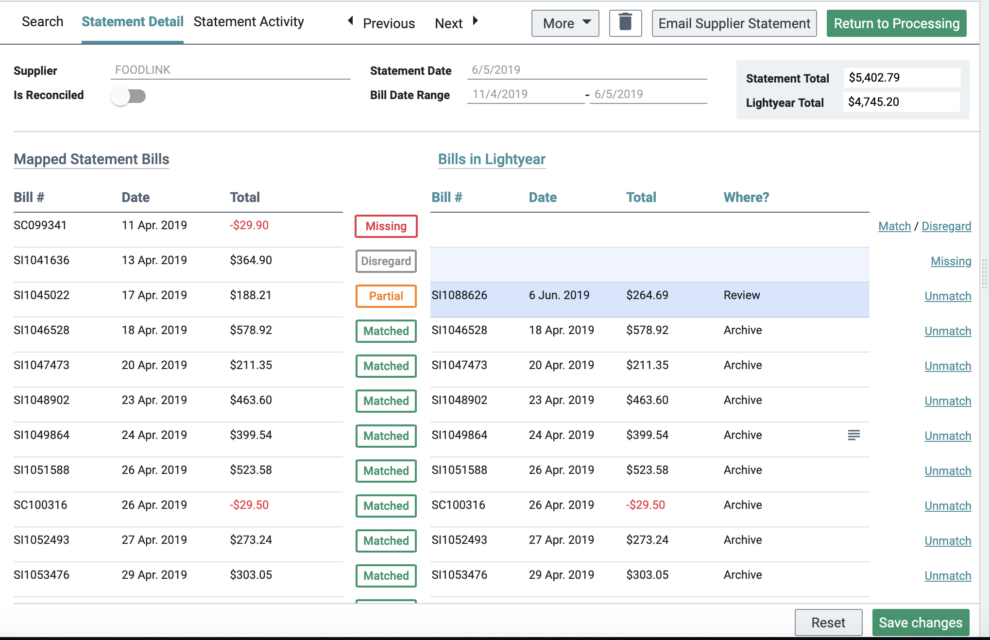Click the Next right arrow
Screen dimensions: 990x640
click(476, 21)
